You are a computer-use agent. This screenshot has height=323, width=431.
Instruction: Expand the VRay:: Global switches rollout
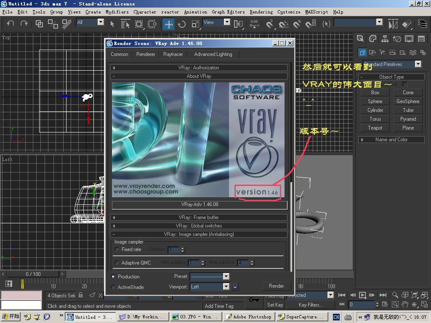pos(199,226)
